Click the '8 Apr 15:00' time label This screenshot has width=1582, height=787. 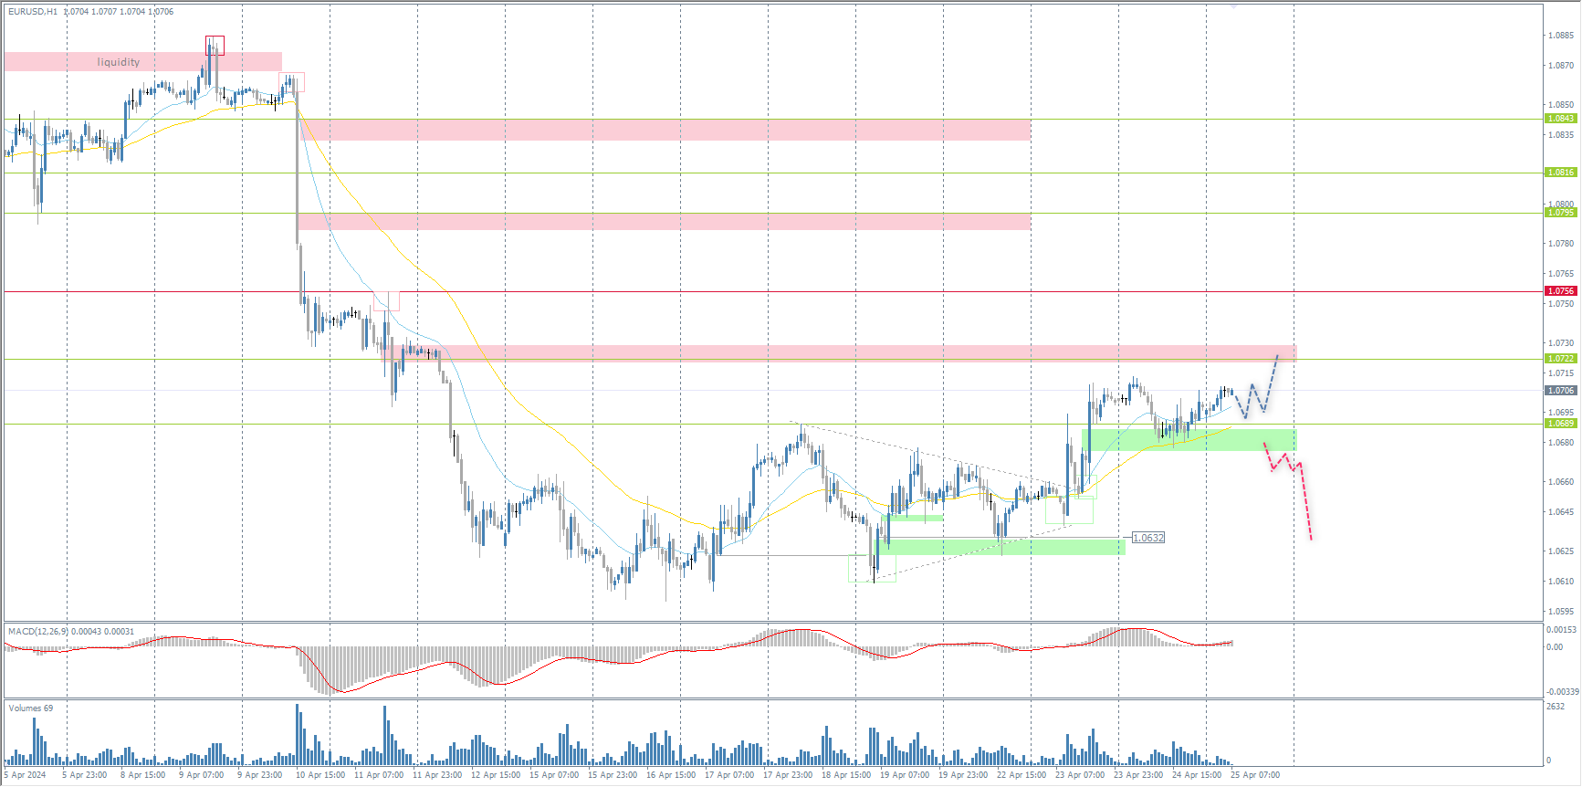tap(143, 775)
